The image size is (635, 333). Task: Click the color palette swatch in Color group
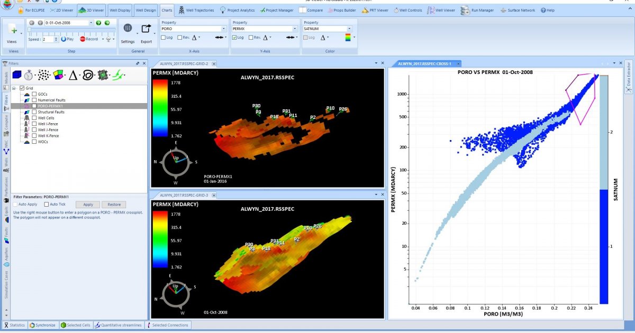[x=348, y=38]
